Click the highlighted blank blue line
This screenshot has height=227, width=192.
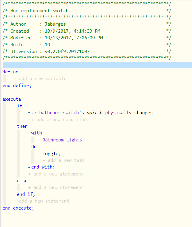97,65
